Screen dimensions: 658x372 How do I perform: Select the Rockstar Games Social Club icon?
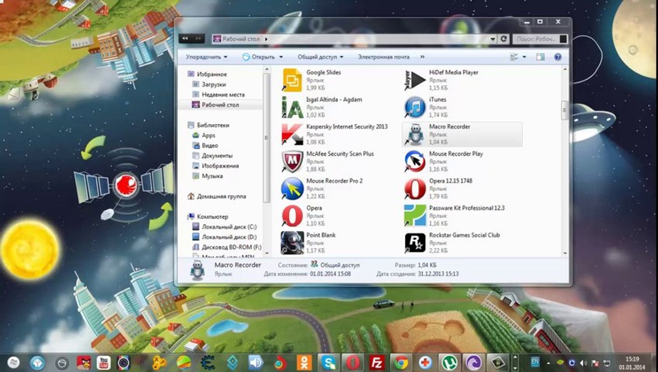coord(415,243)
